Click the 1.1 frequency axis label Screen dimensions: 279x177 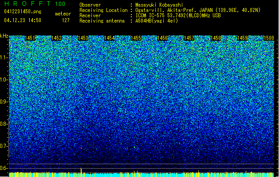[x=4, y=58]
